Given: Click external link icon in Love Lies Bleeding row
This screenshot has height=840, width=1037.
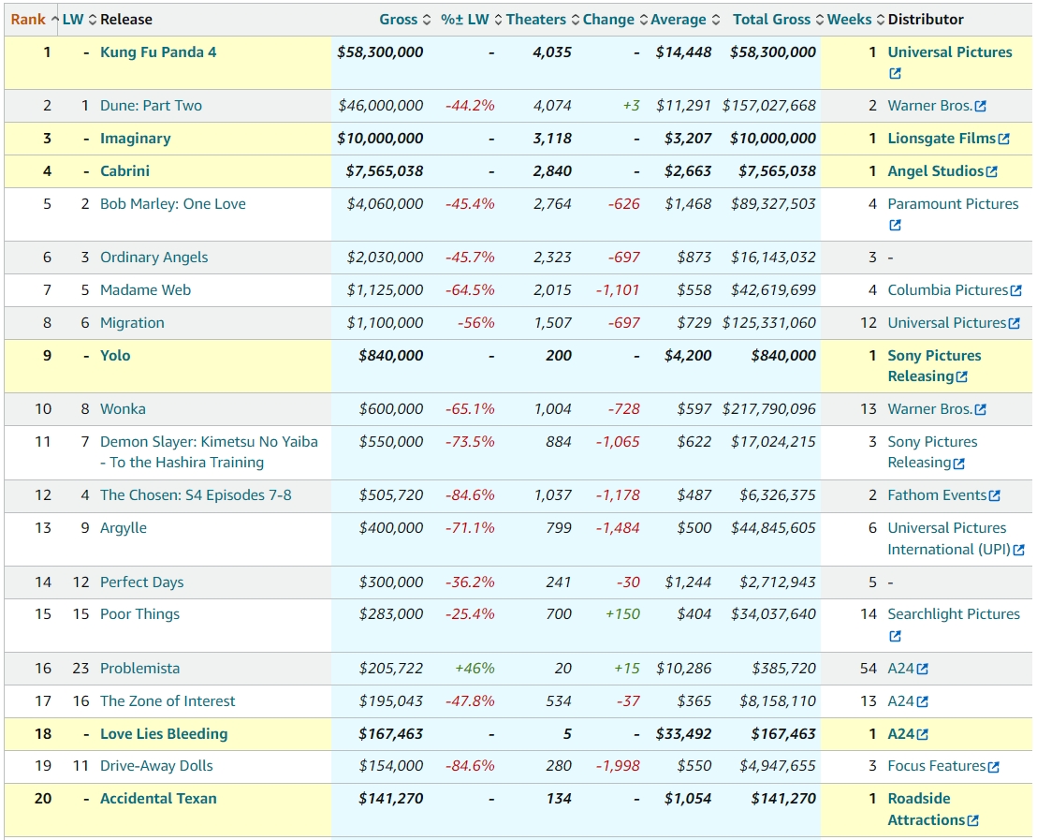Looking at the screenshot, I should [x=923, y=735].
